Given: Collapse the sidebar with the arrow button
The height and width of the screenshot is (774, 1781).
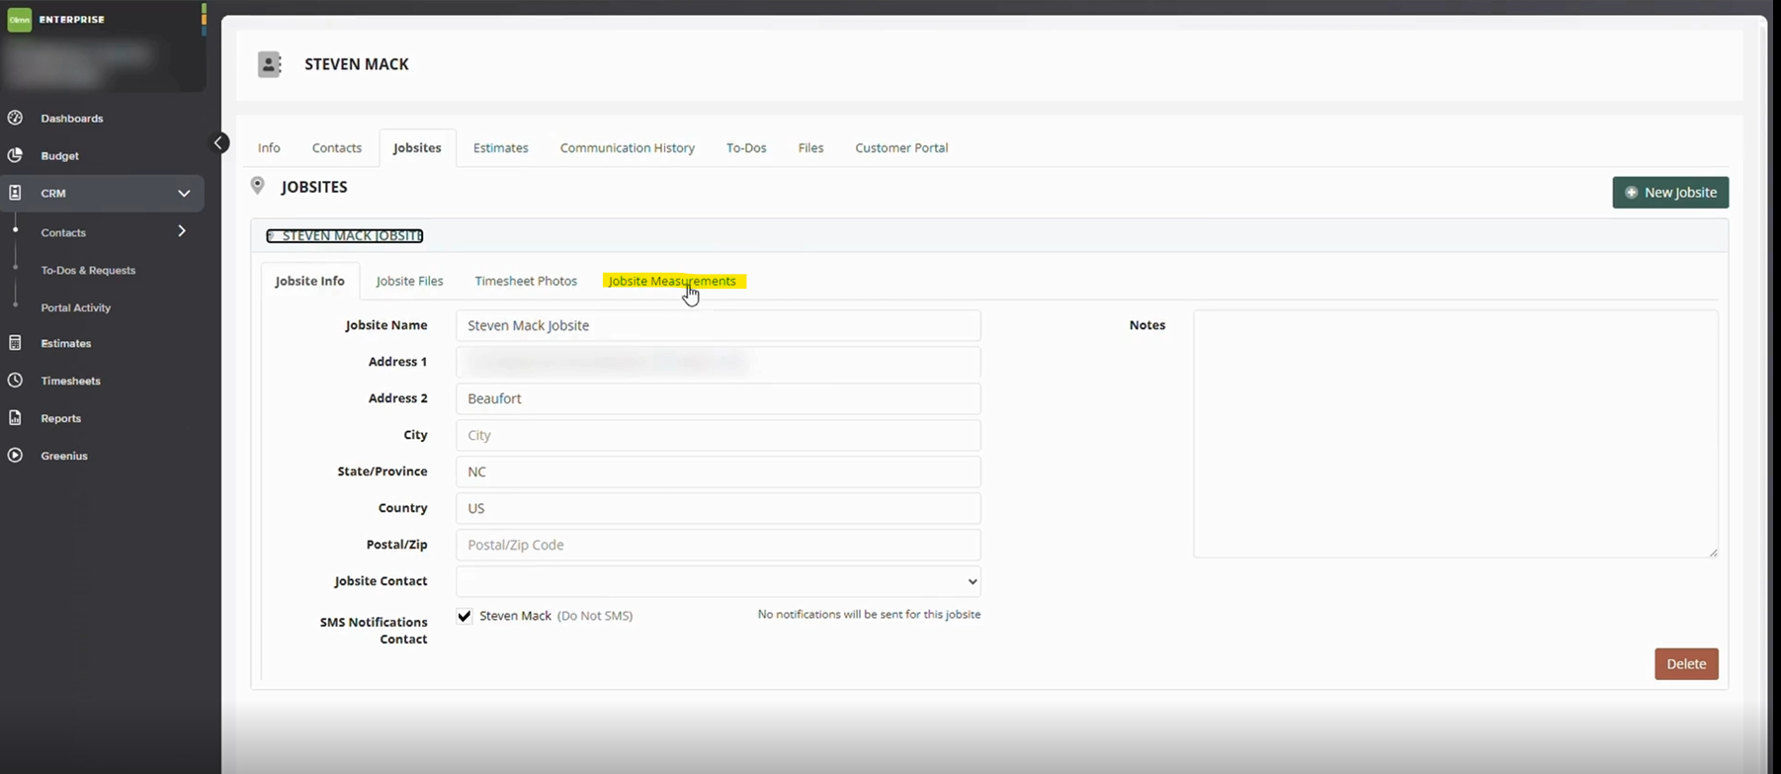Looking at the screenshot, I should tap(219, 142).
